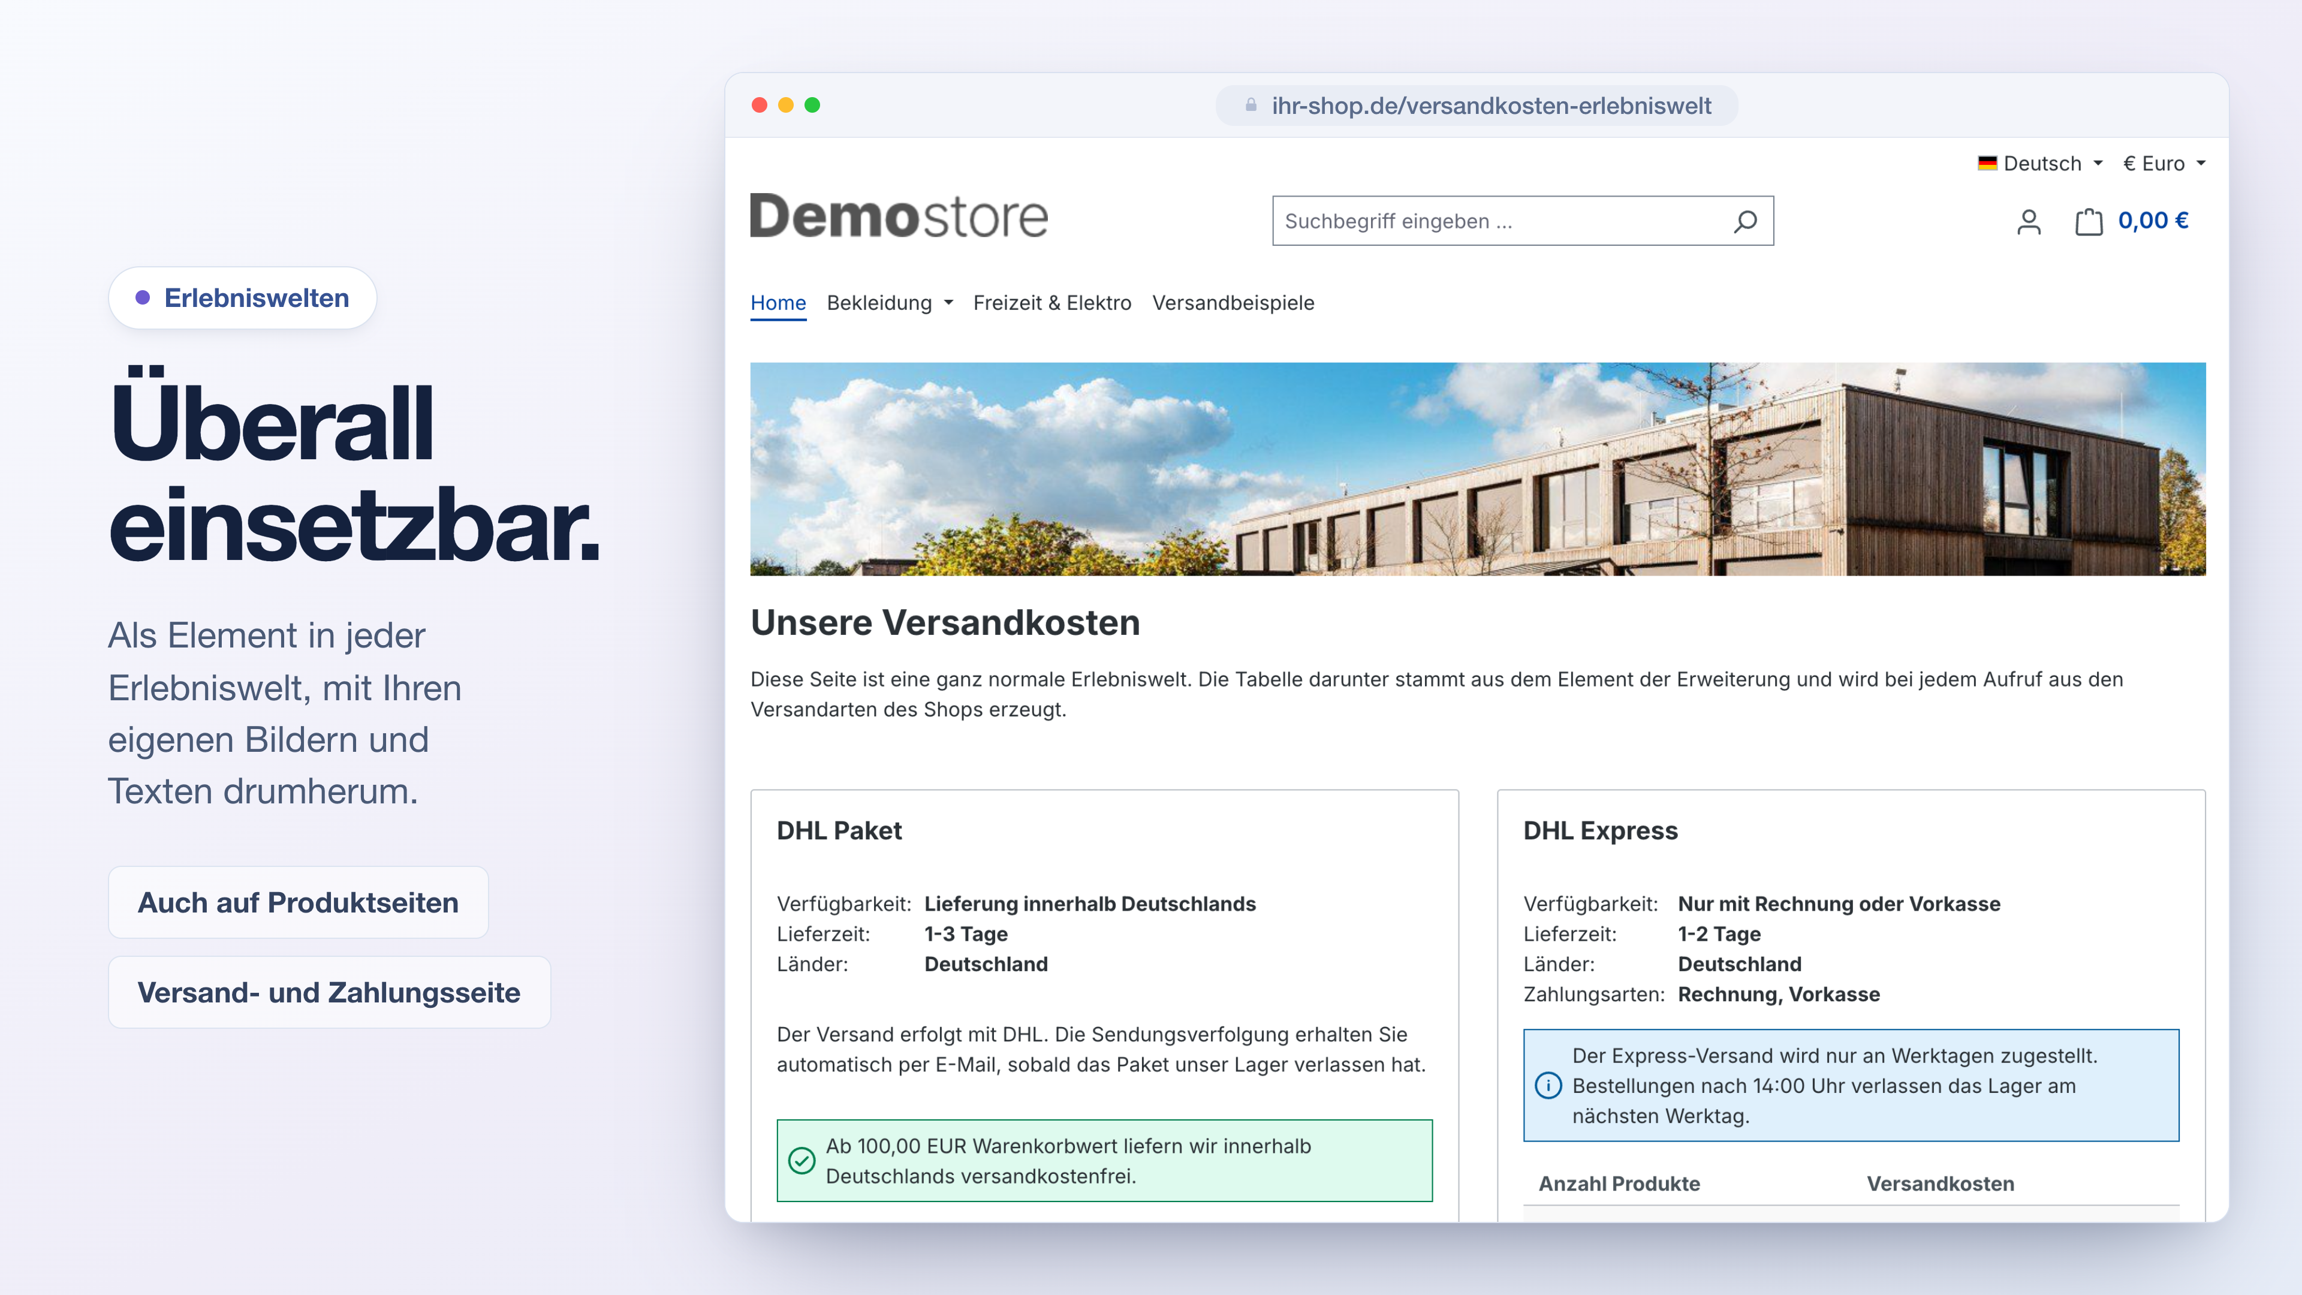Click the DHL Express card title

[x=1601, y=830]
